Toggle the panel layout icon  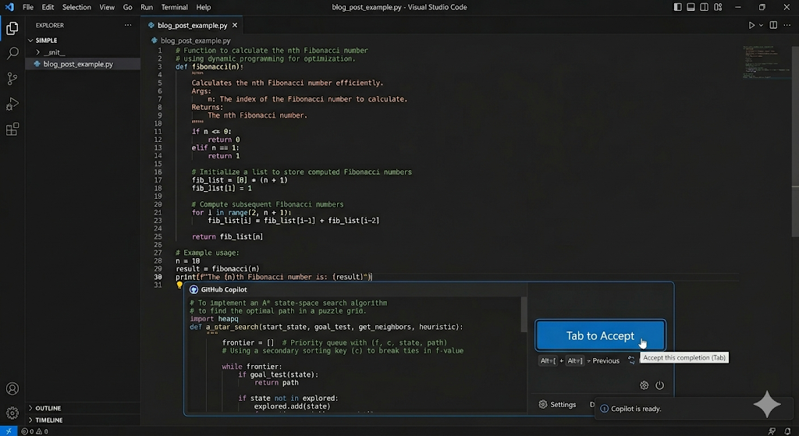tap(691, 7)
